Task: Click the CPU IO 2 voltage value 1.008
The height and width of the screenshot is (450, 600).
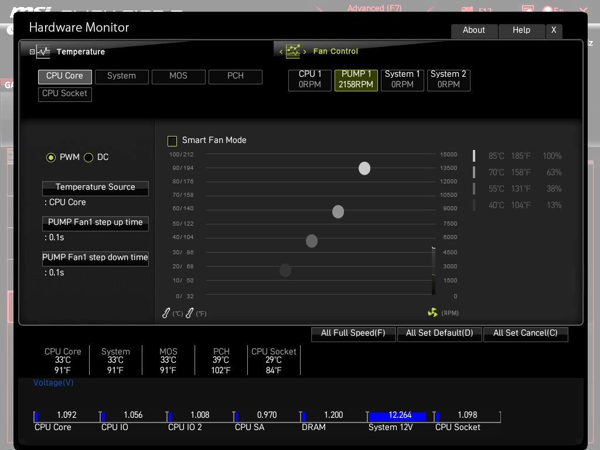Action: pyautogui.click(x=200, y=415)
